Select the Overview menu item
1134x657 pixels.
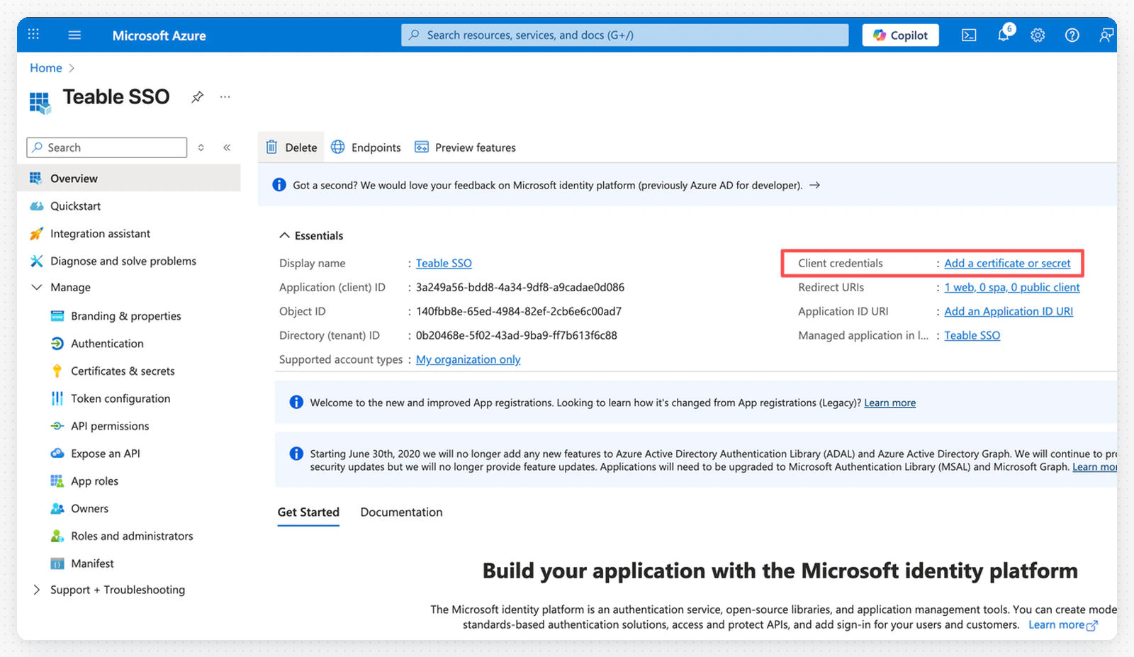129,179
